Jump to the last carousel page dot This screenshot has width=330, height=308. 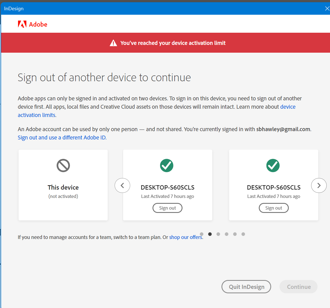tap(243, 234)
